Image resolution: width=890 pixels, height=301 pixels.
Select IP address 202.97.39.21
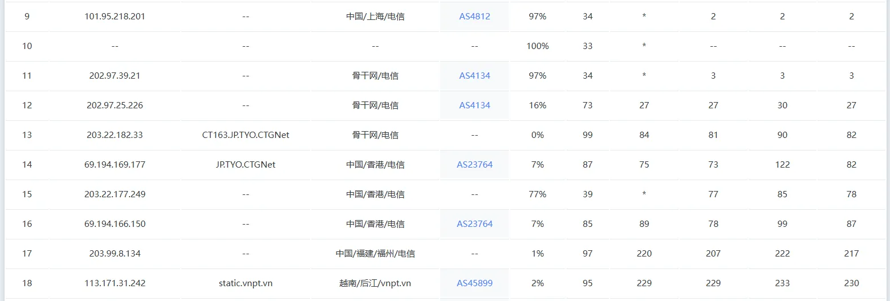pos(115,76)
